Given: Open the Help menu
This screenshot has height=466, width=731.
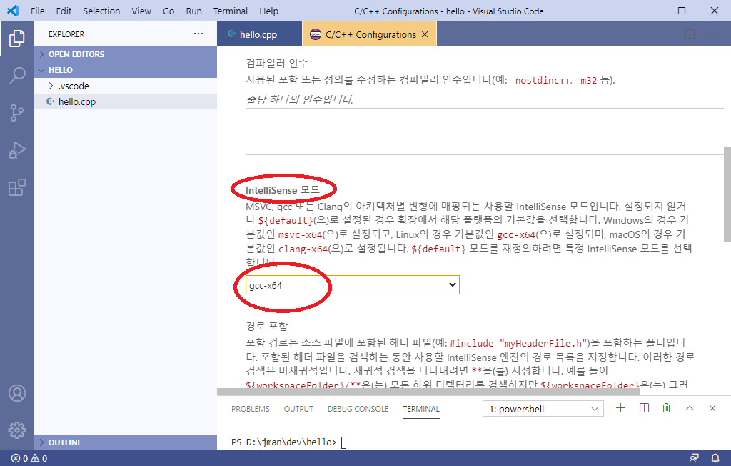Looking at the screenshot, I should (268, 11).
